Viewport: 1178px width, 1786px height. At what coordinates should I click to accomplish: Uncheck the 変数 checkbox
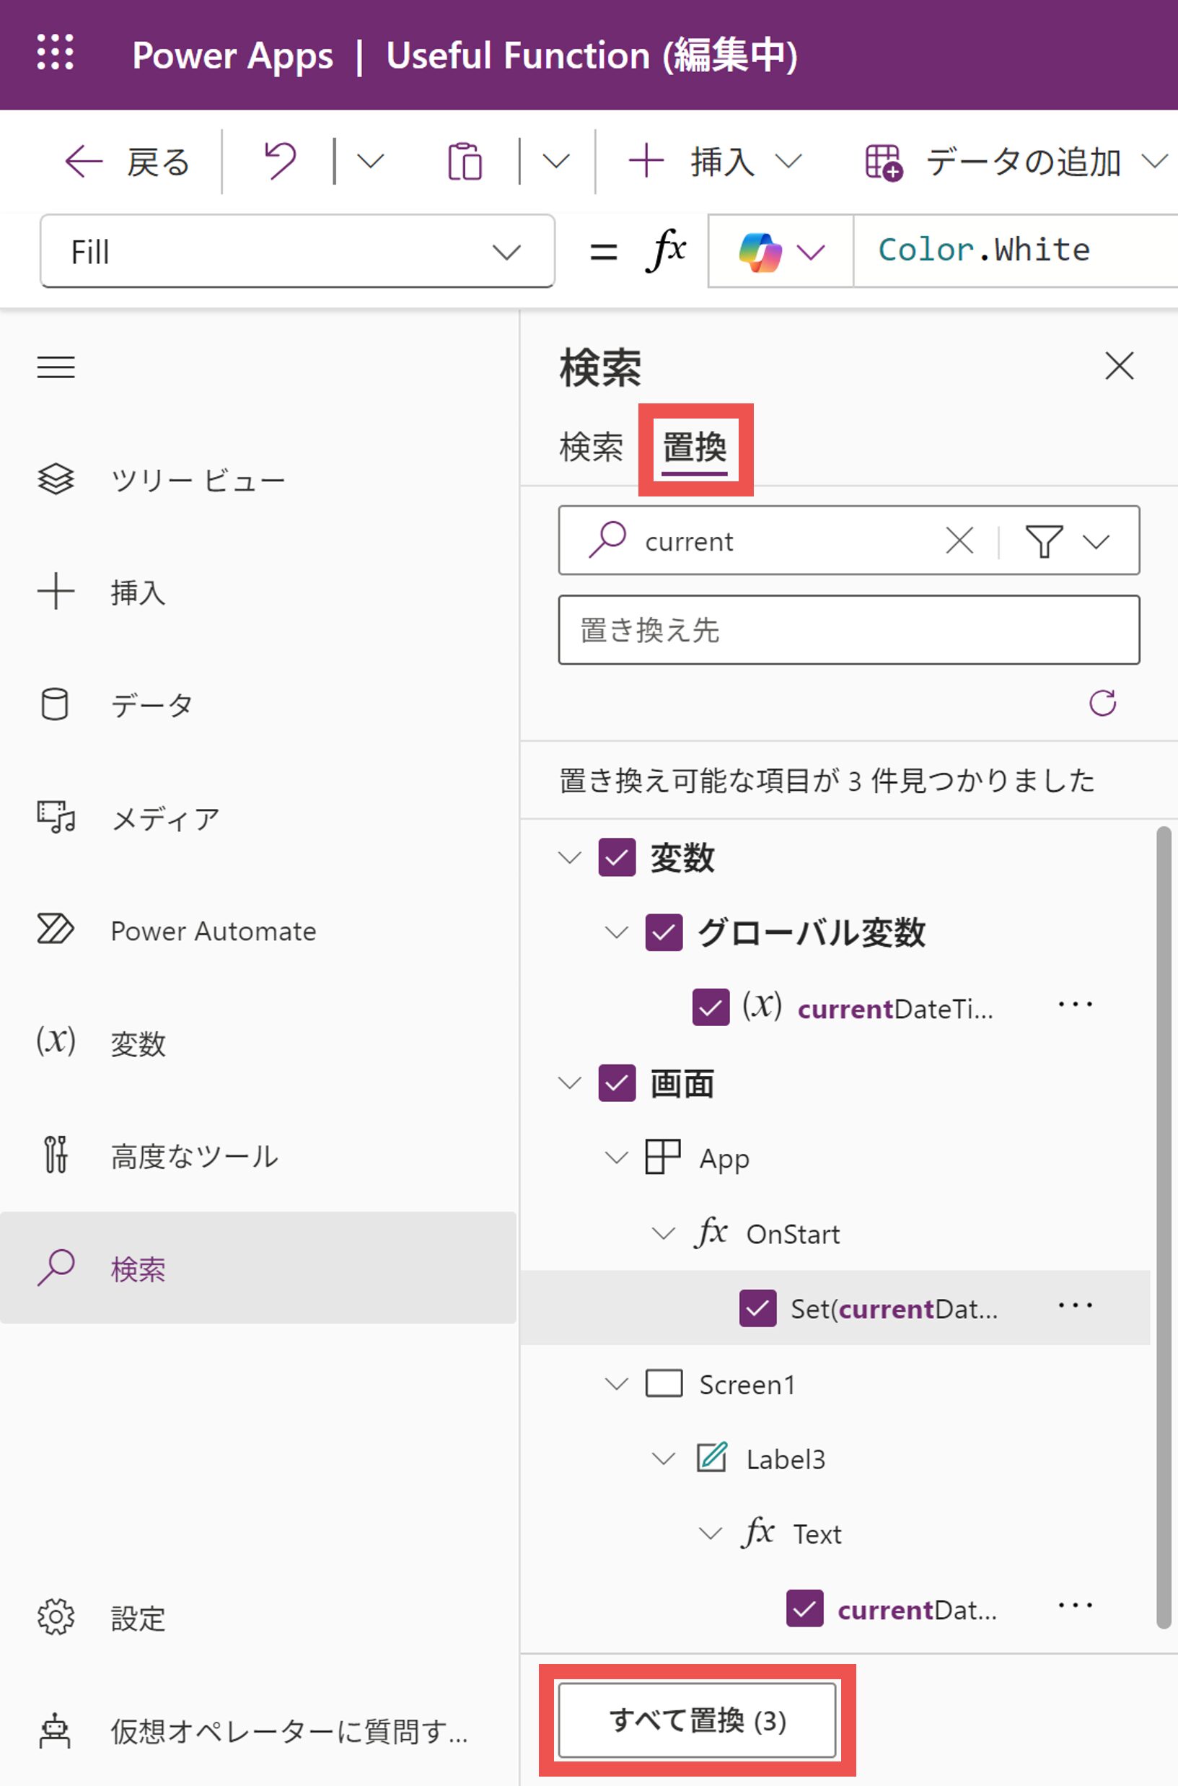[617, 857]
